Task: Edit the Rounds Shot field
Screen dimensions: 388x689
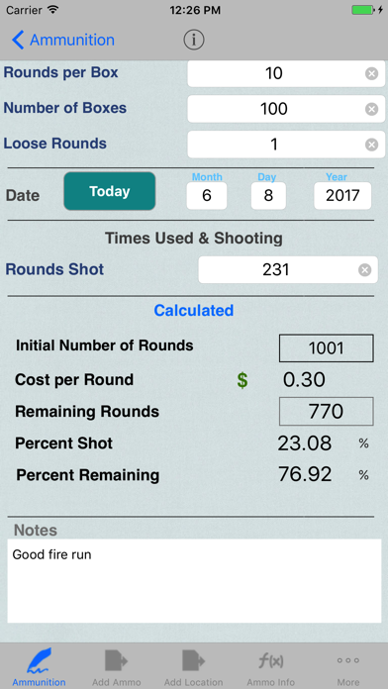Action: pyautogui.click(x=288, y=270)
